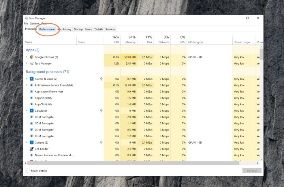Image resolution: width=284 pixels, height=187 pixels.
Task: Open the File menu
Action: (x=26, y=24)
